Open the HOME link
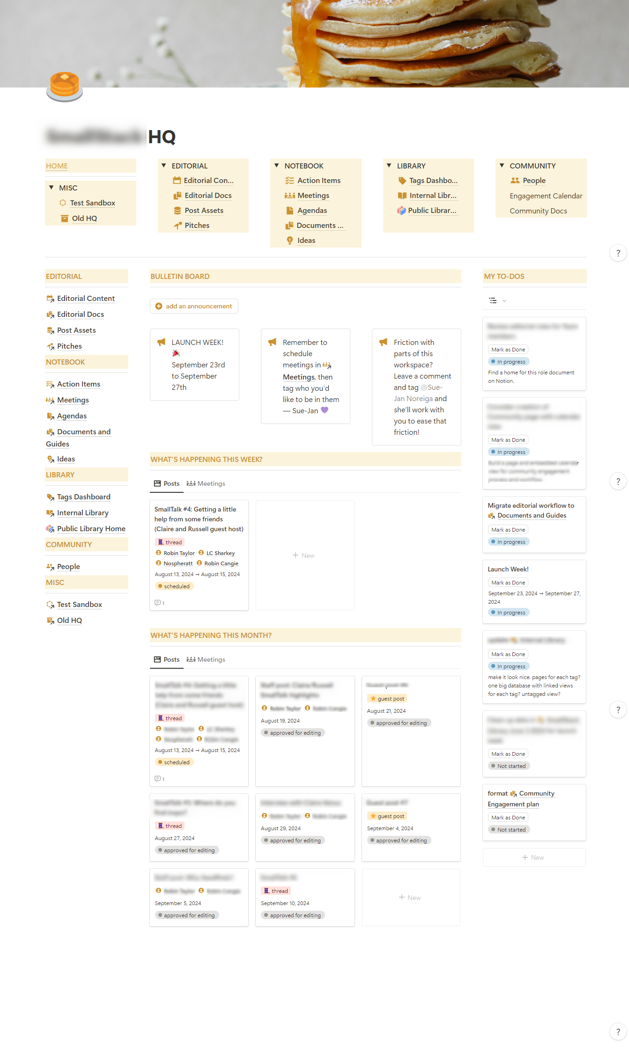This screenshot has width=629, height=1053. tap(57, 166)
